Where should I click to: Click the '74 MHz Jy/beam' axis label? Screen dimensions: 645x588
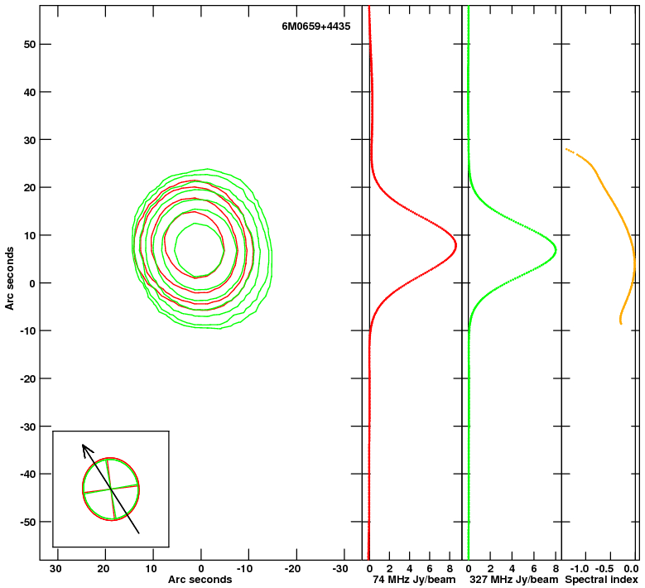point(414,580)
